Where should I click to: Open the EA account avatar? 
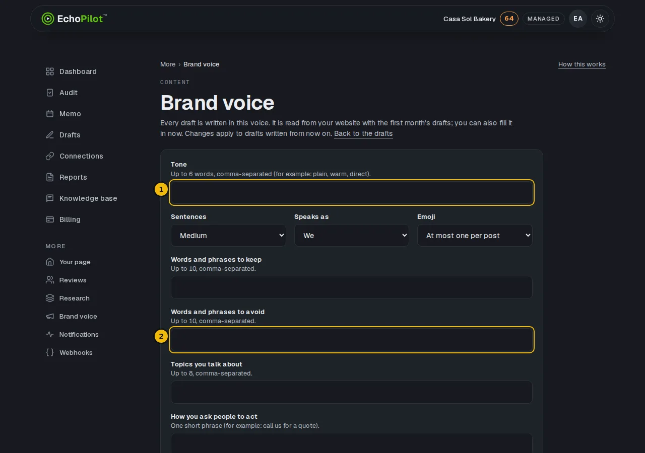click(x=578, y=19)
